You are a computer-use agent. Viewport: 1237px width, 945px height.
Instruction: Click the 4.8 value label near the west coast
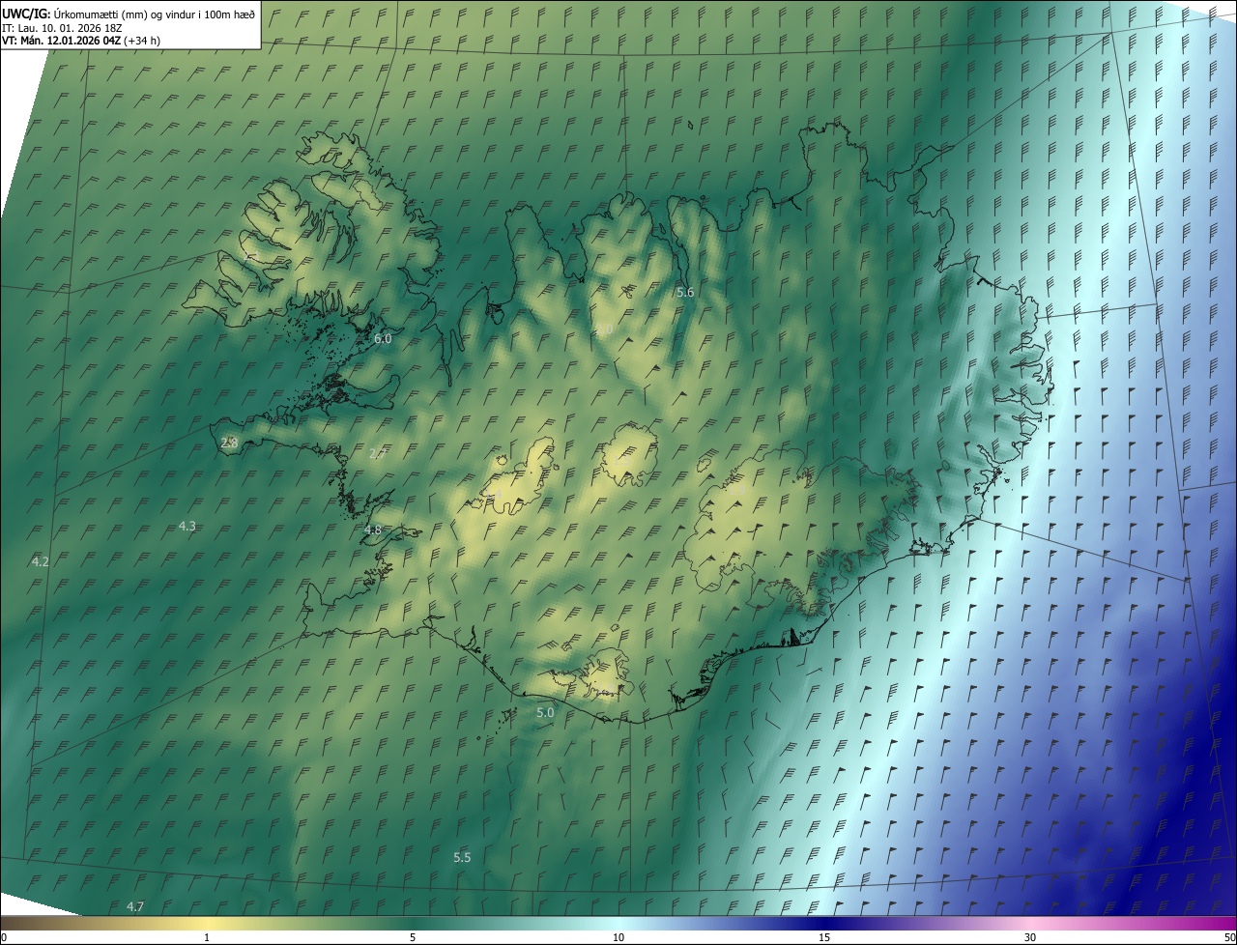(x=373, y=530)
